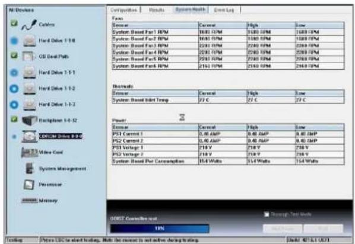Select the highlighted CDROM Drive 0-0-0 entry

pos(61,136)
